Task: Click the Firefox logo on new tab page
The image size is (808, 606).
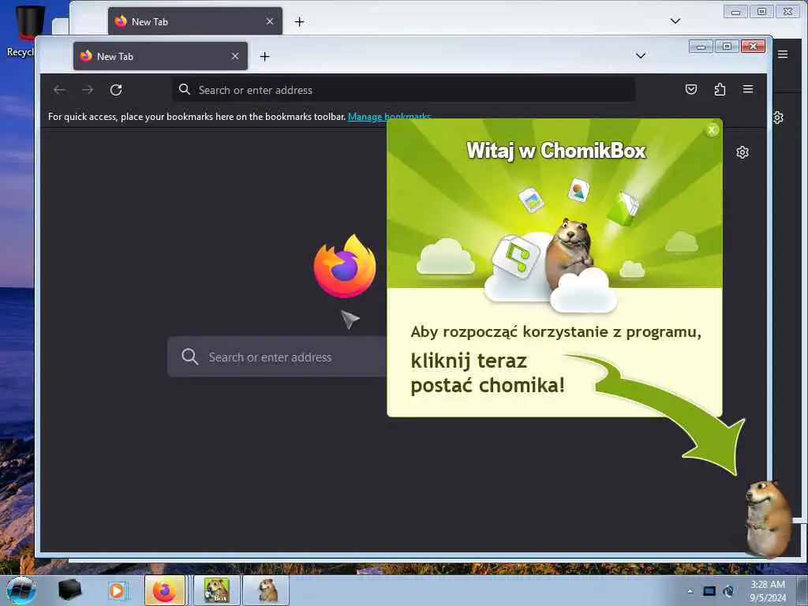Action: click(345, 266)
